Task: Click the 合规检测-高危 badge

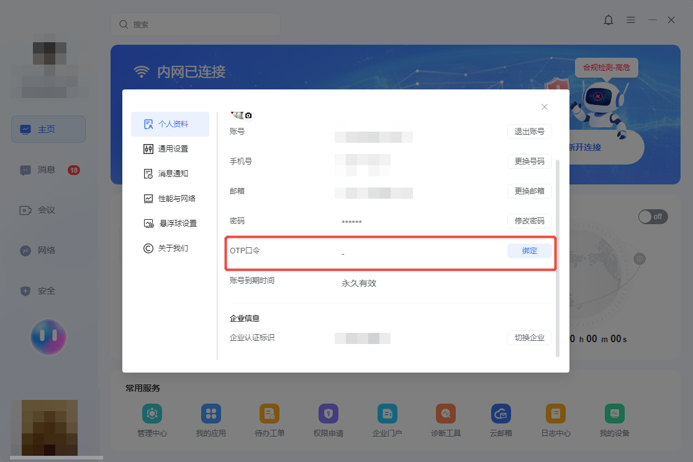Action: (606, 68)
